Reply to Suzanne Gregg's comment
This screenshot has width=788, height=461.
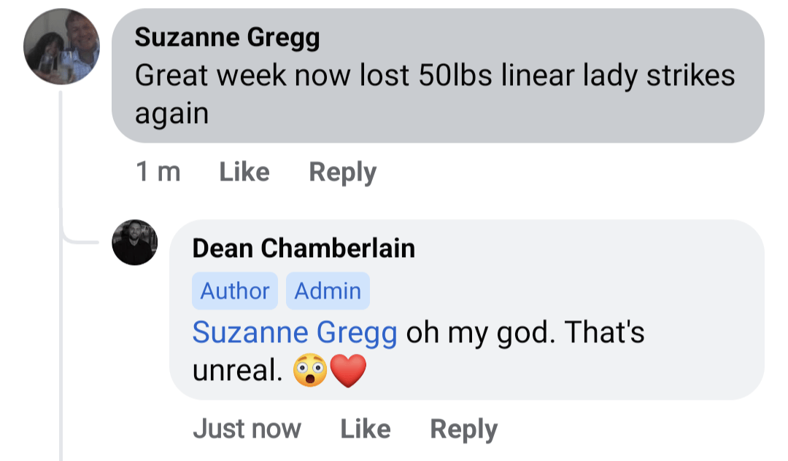342,172
